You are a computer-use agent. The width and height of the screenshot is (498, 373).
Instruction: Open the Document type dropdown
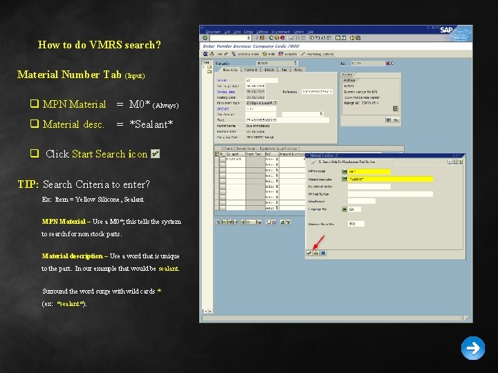pyautogui.click(x=276, y=103)
